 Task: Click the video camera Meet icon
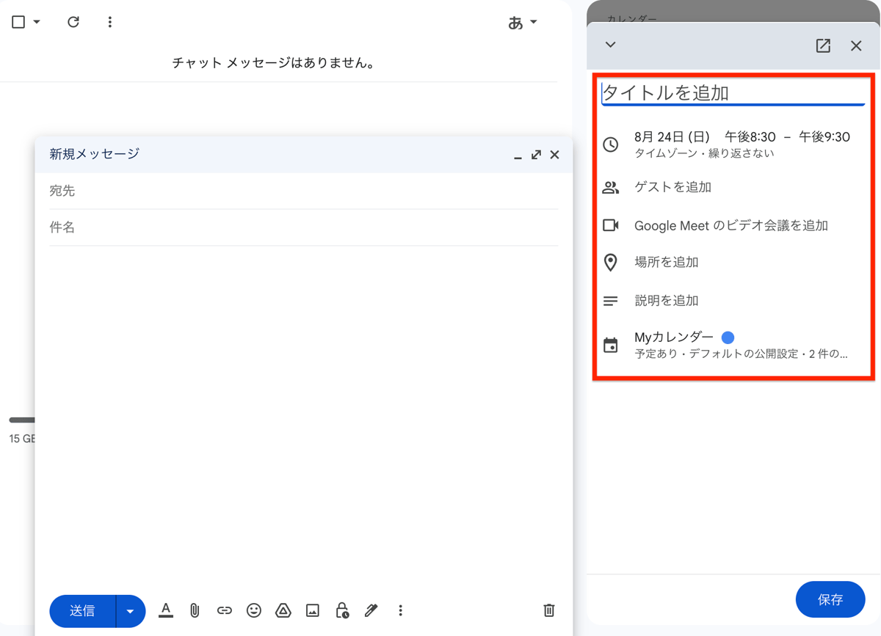point(611,225)
